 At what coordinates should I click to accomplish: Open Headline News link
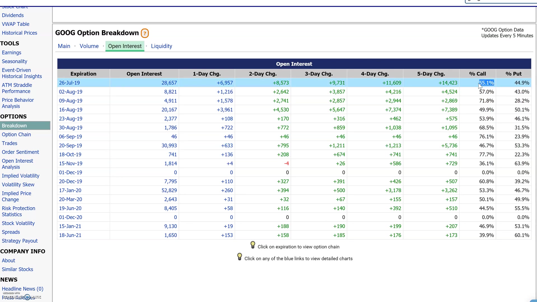point(22,289)
